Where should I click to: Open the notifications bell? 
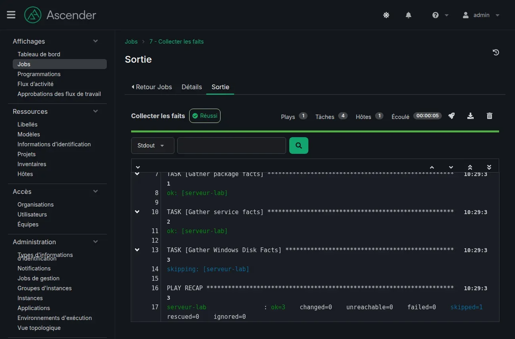(409, 15)
